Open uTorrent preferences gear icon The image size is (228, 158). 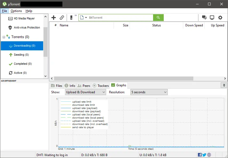click(x=220, y=17)
